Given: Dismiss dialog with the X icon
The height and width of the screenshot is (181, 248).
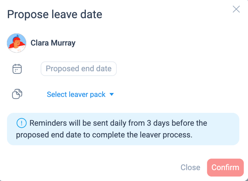Looking at the screenshot, I should [x=236, y=9].
